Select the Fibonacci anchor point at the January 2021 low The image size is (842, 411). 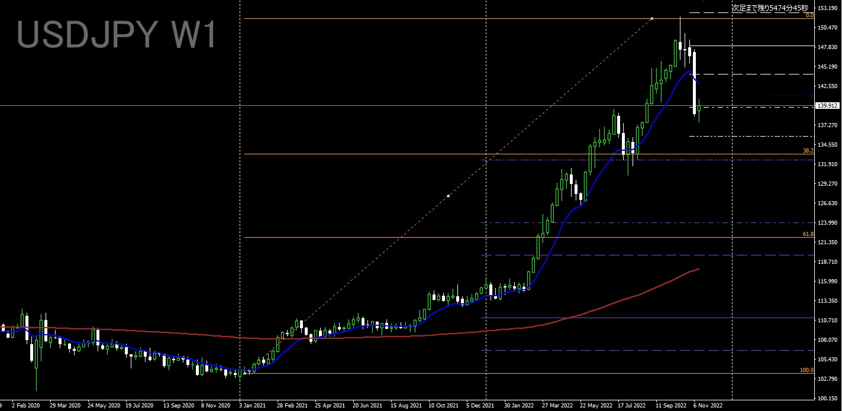coord(245,373)
